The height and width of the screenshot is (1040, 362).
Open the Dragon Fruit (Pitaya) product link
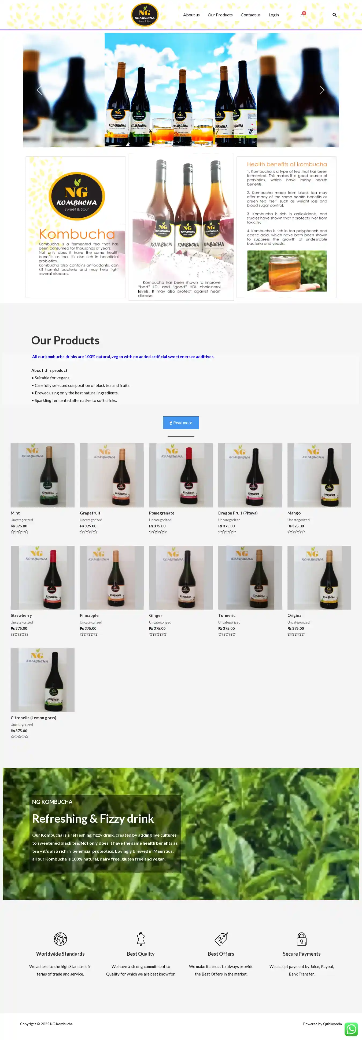(x=238, y=513)
